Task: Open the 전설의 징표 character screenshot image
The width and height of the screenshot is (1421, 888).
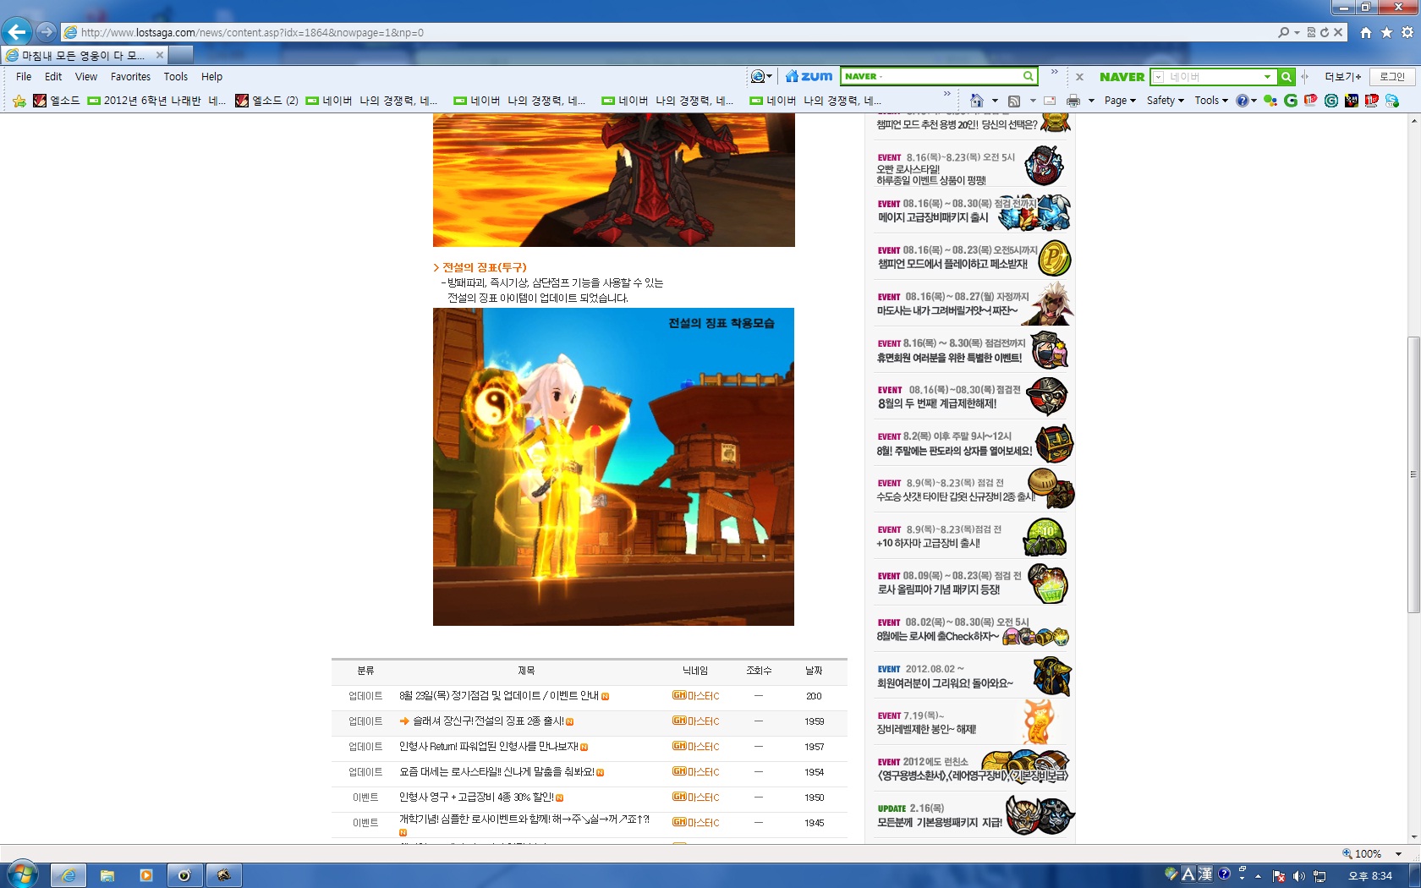Action: tap(613, 467)
